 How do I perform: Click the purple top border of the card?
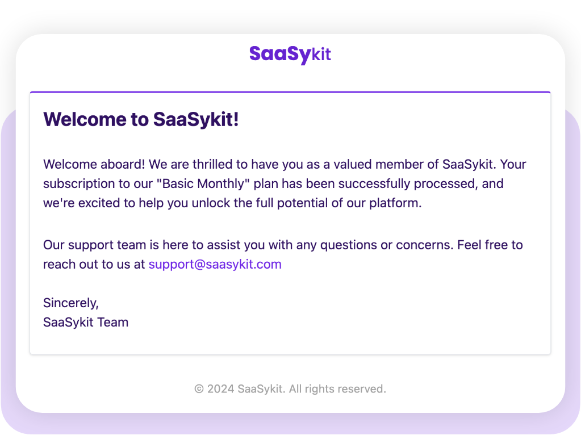pos(290,92)
